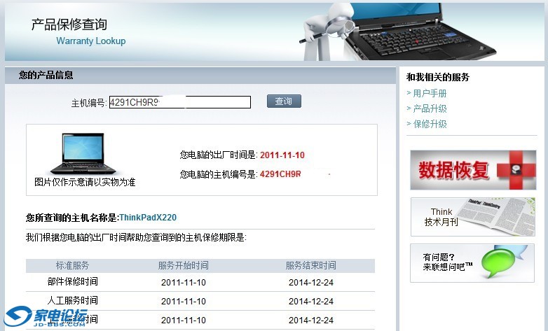548x331 pixels.
Task: Click the red serial number 4291CH9R
Action: click(x=280, y=174)
